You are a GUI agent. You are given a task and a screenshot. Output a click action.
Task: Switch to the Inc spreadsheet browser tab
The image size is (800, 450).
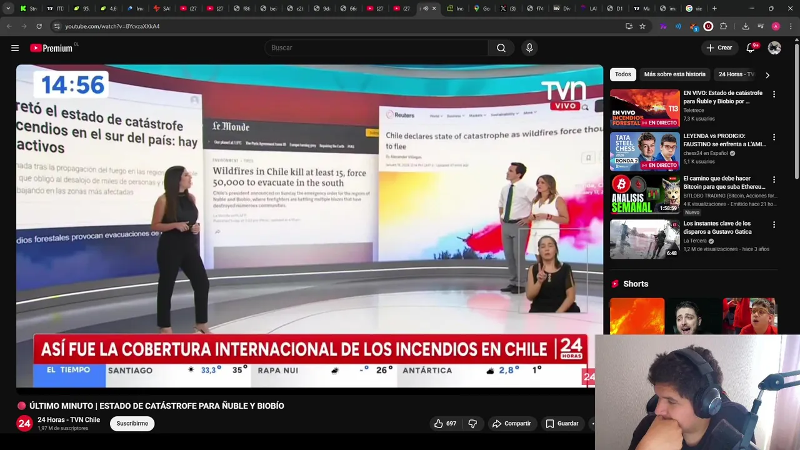tap(455, 8)
